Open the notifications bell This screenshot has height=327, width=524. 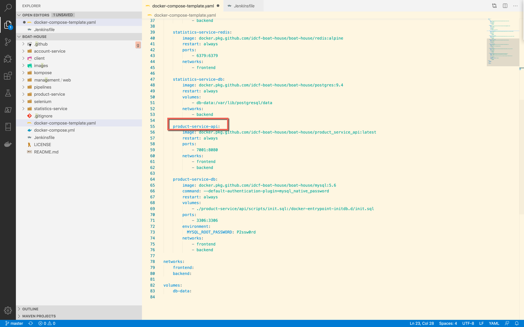click(517, 323)
